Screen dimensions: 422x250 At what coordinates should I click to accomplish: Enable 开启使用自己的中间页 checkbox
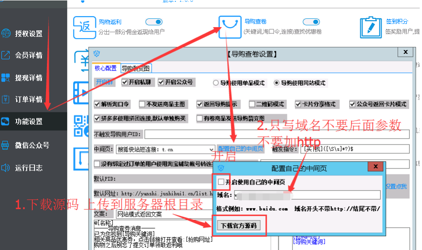[221, 182]
